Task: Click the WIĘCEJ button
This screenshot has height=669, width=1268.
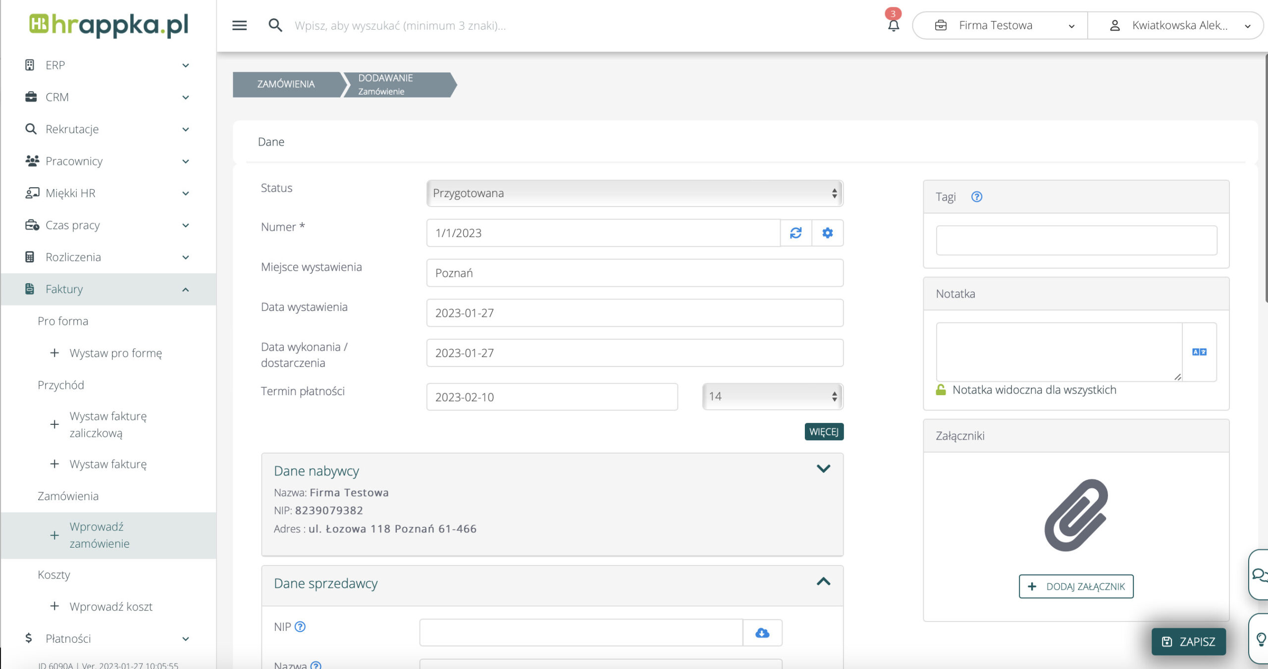Action: [823, 431]
